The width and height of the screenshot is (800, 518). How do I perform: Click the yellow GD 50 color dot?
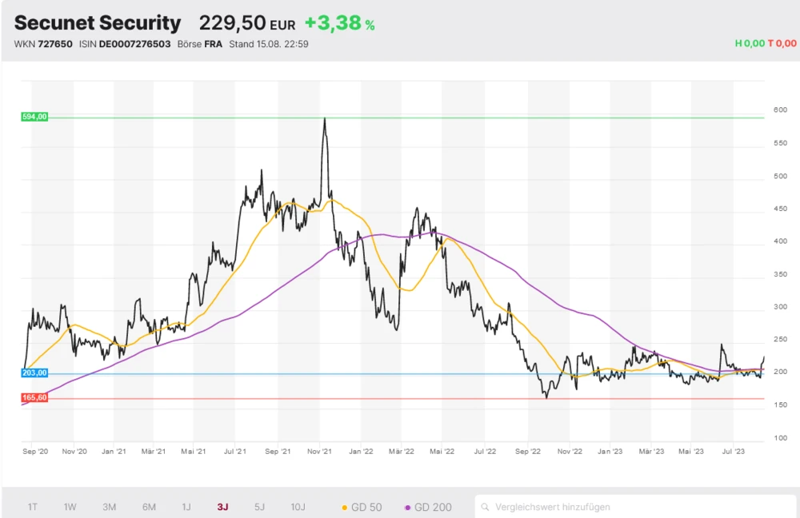tap(344, 508)
